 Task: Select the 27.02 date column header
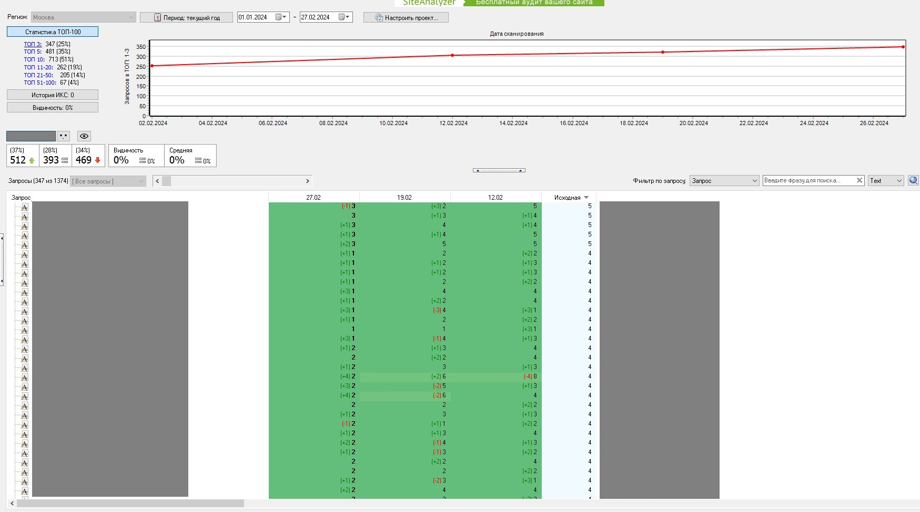coord(314,198)
